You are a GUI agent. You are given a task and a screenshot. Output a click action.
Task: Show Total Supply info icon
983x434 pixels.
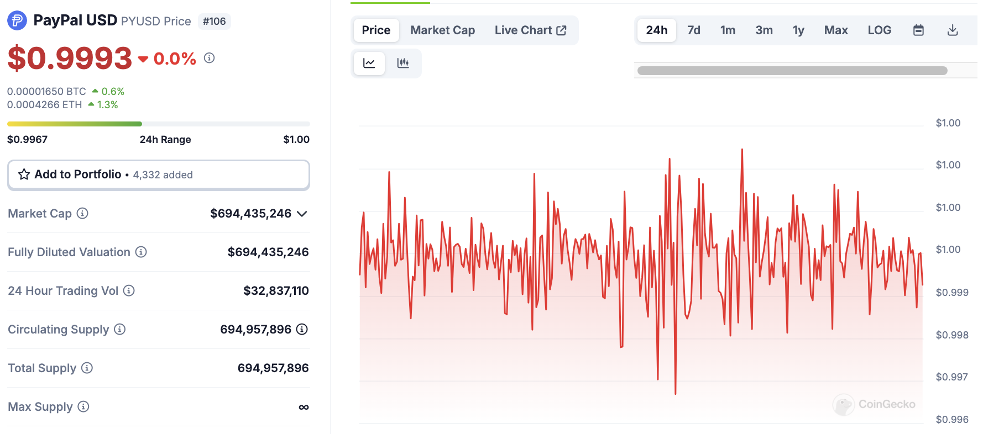click(87, 368)
